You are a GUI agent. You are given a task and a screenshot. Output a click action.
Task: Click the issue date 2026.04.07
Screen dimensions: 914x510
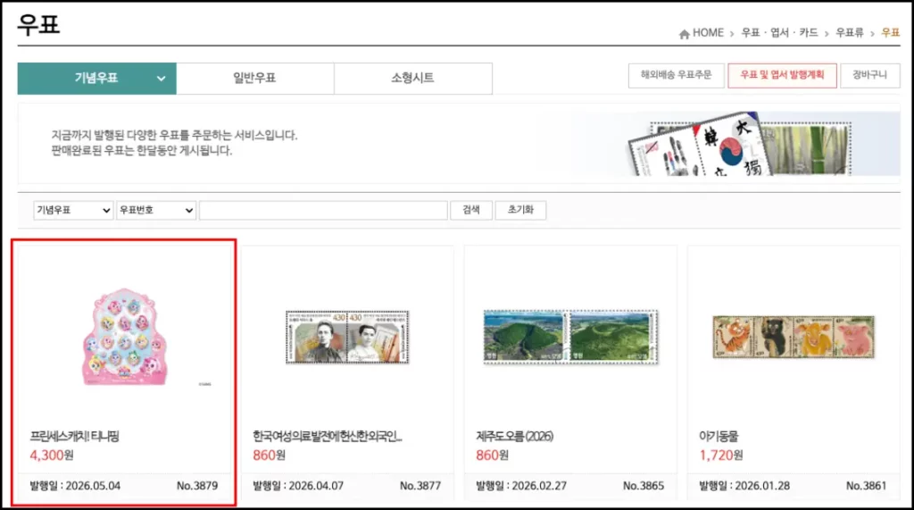click(x=316, y=486)
